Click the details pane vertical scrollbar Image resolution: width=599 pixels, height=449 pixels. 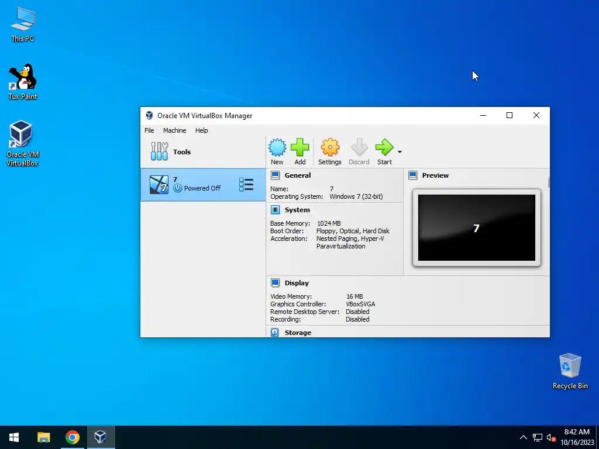click(x=549, y=182)
